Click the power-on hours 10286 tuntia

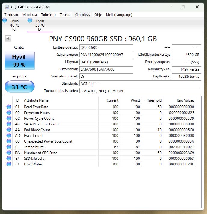[x=187, y=77]
